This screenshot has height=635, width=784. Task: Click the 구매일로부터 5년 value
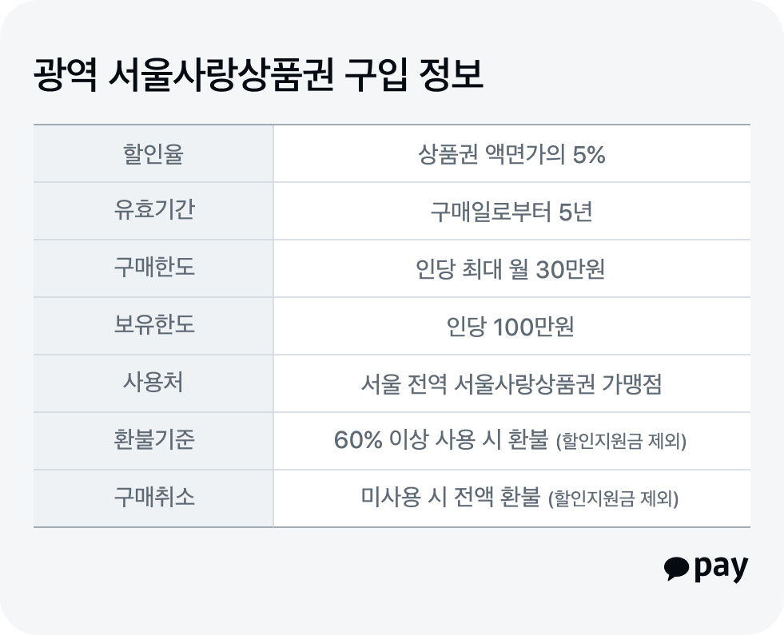pyautogui.click(x=511, y=212)
